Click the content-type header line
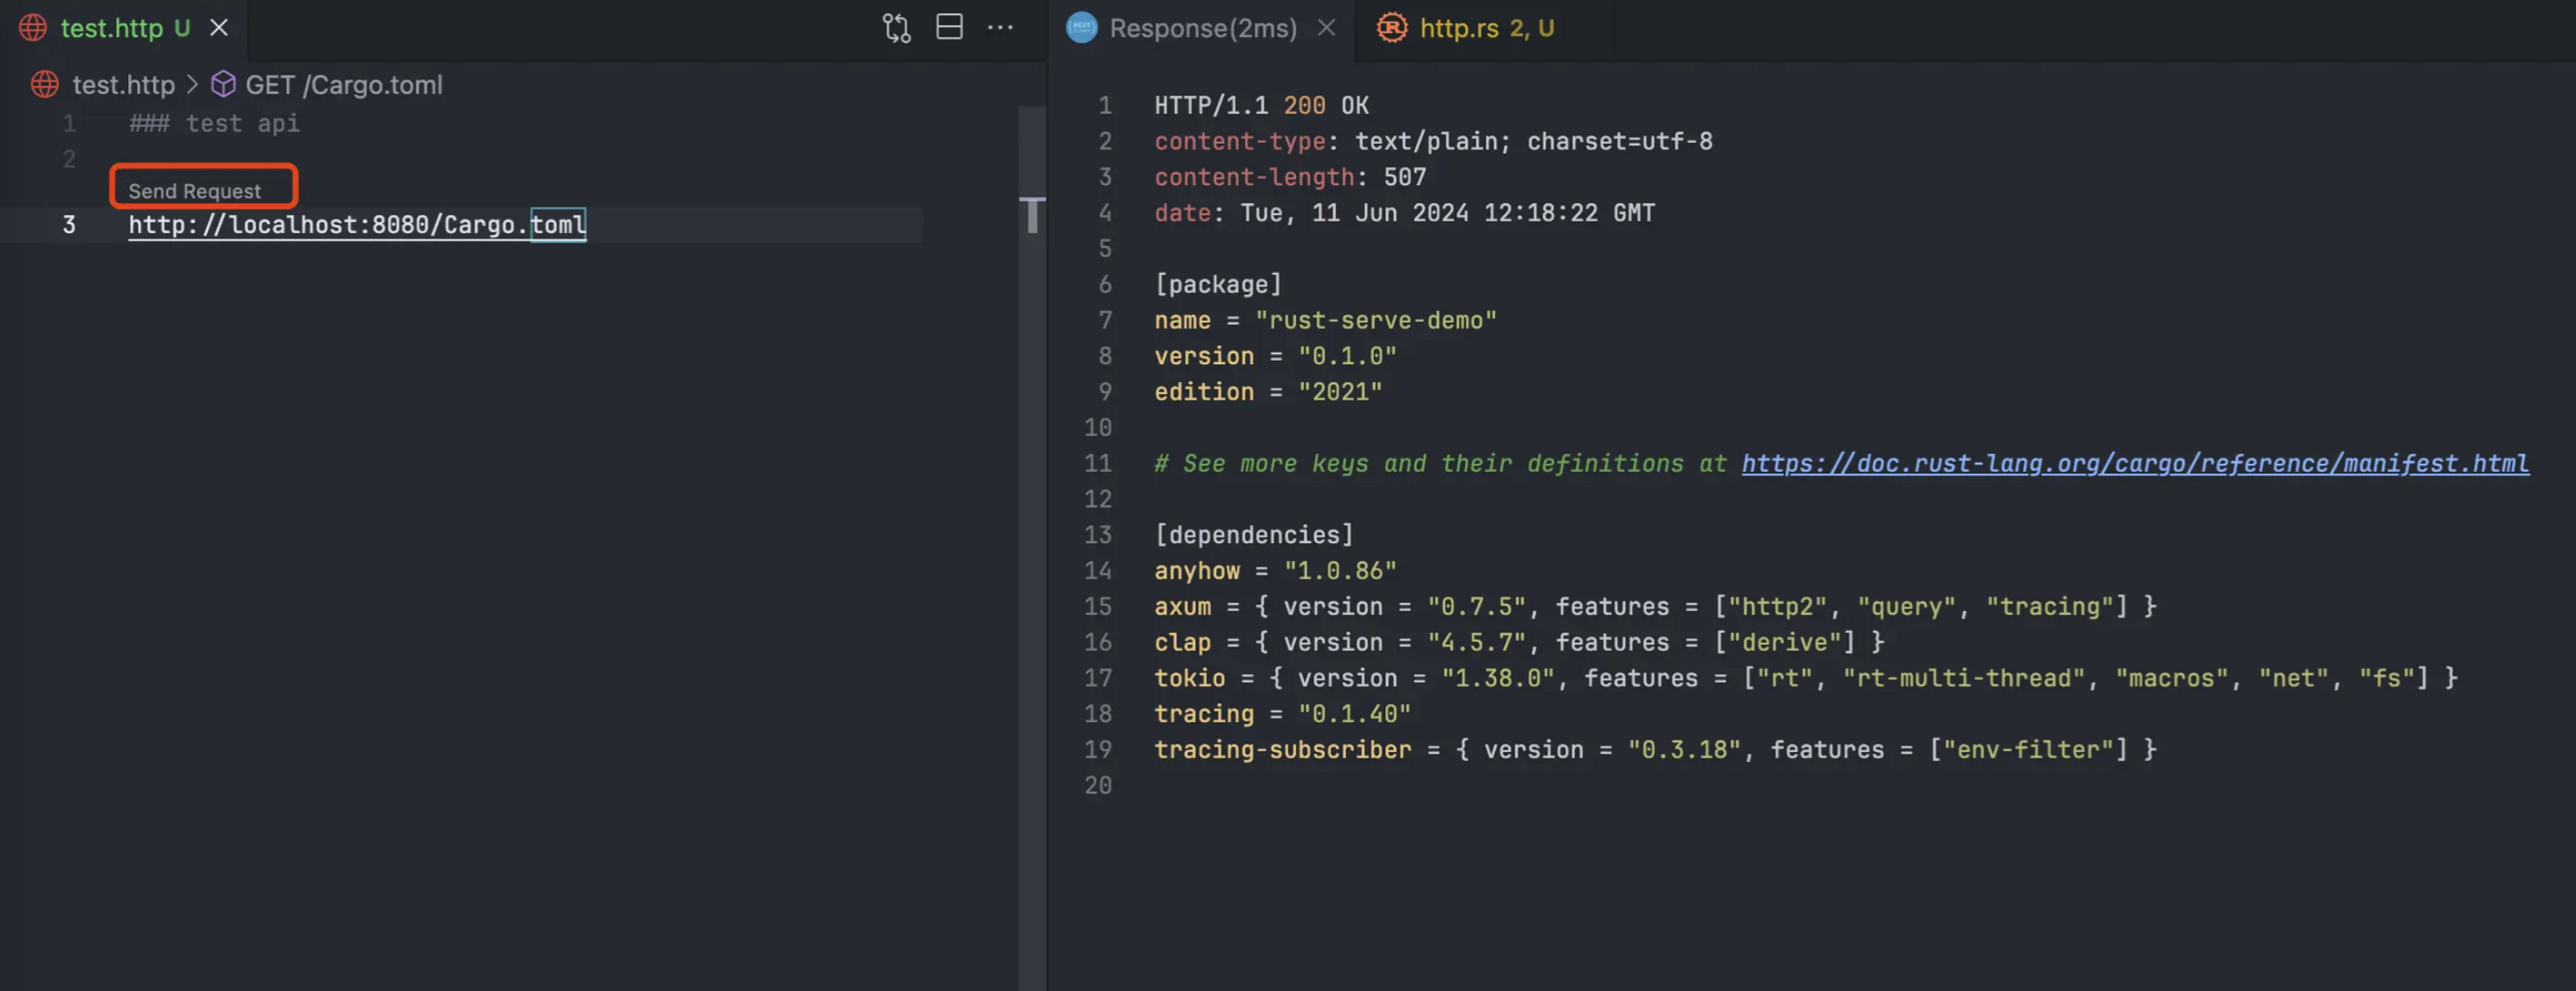Image resolution: width=2576 pixels, height=991 pixels. [x=1433, y=141]
